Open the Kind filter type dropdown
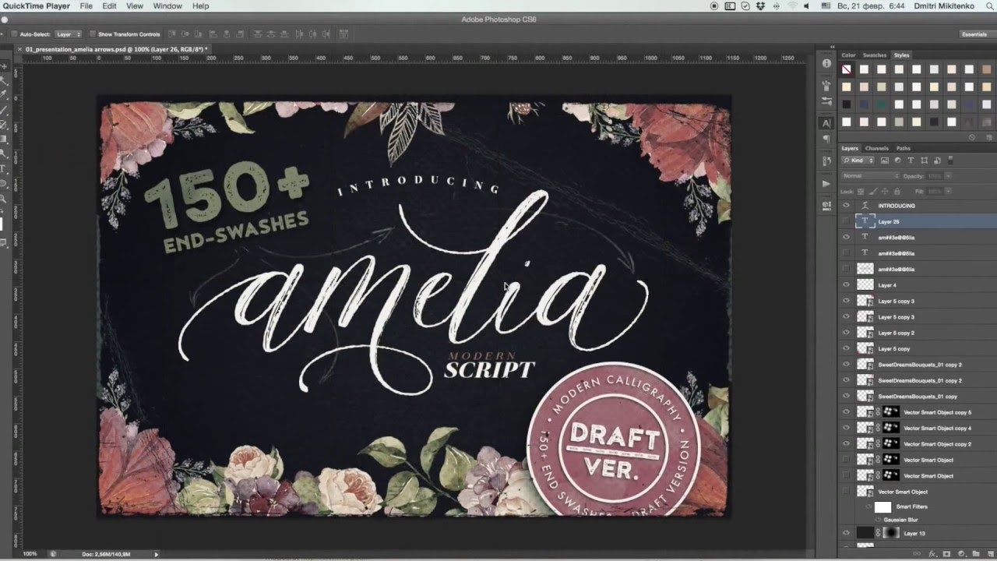The image size is (997, 561). pos(858,161)
